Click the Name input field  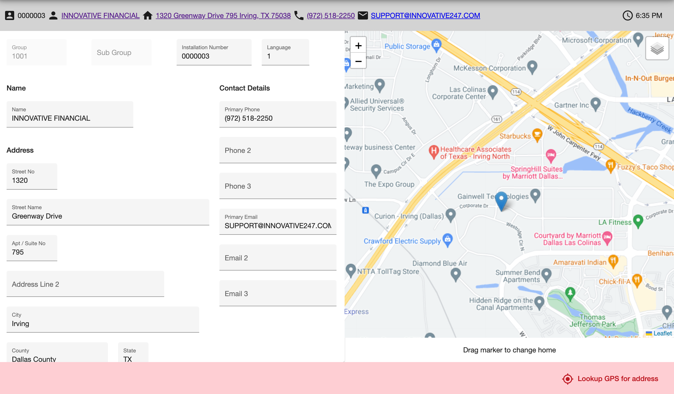70,114
